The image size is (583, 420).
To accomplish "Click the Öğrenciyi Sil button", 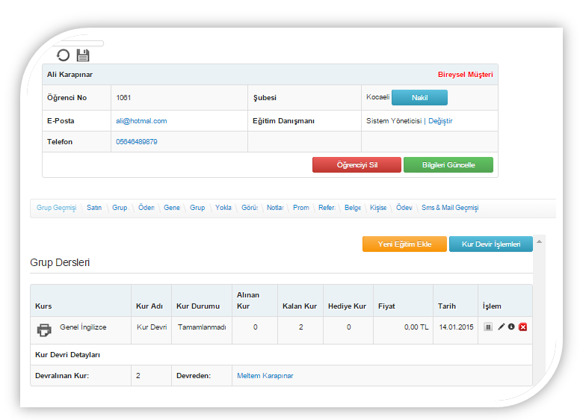I will point(357,164).
